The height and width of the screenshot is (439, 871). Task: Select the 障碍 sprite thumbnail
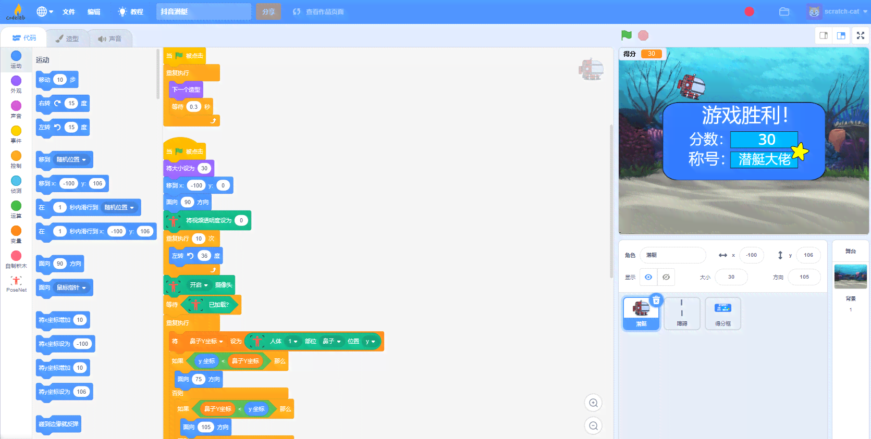pyautogui.click(x=682, y=313)
